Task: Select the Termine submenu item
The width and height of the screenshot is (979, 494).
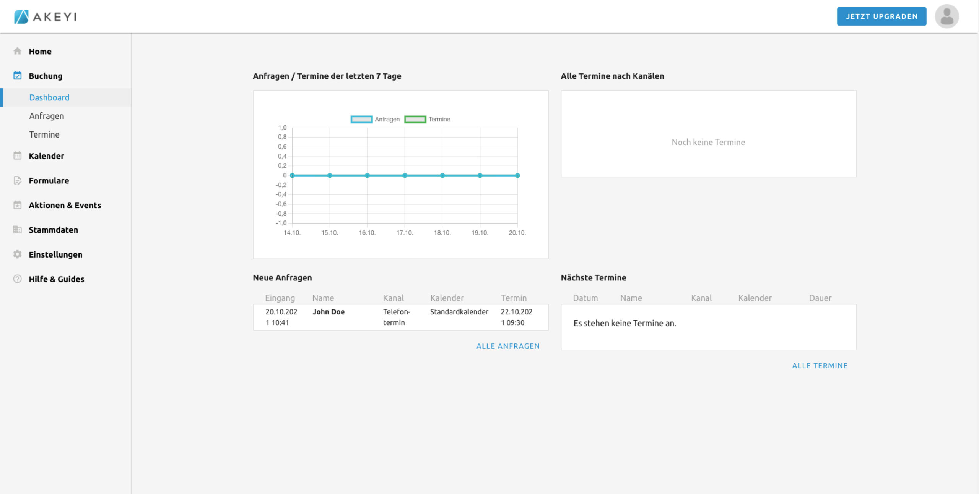Action: pos(44,134)
